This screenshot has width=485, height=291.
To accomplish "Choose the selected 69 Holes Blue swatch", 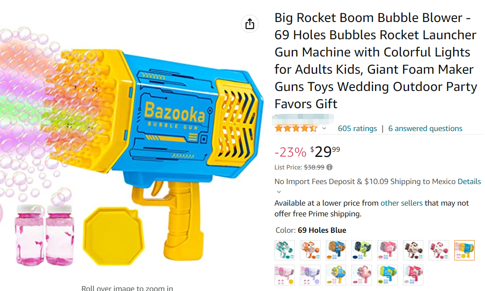I will (x=464, y=250).
